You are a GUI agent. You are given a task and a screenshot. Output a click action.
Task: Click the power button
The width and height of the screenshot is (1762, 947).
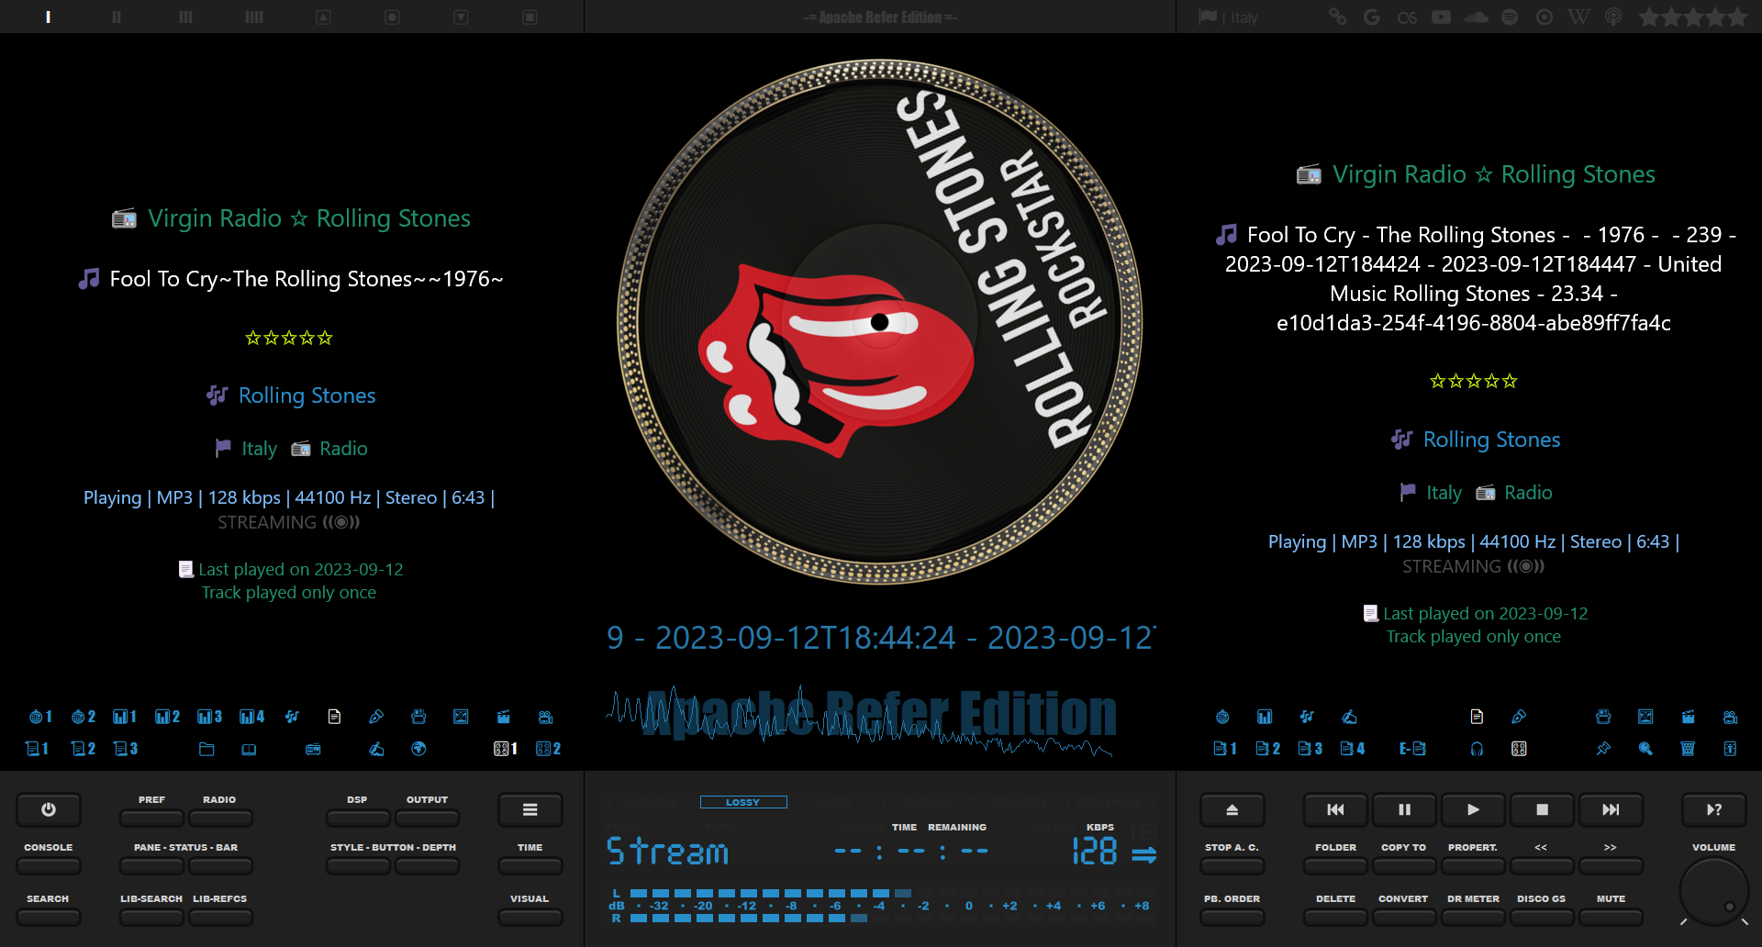49,809
